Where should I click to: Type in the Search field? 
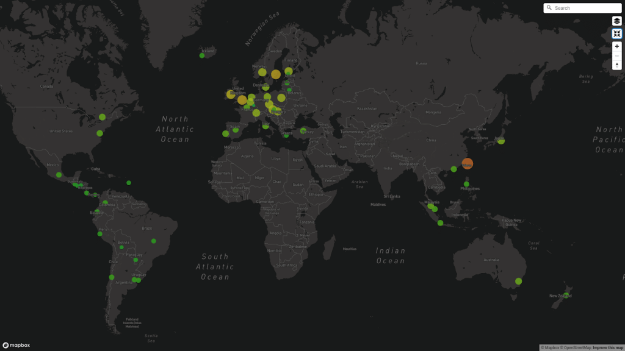click(x=586, y=8)
